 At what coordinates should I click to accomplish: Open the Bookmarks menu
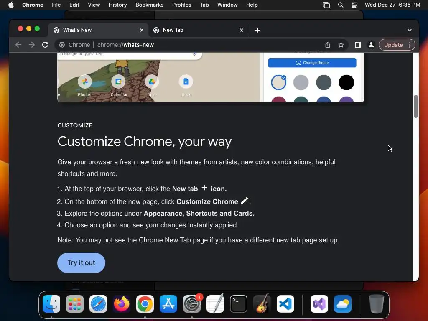(x=150, y=5)
